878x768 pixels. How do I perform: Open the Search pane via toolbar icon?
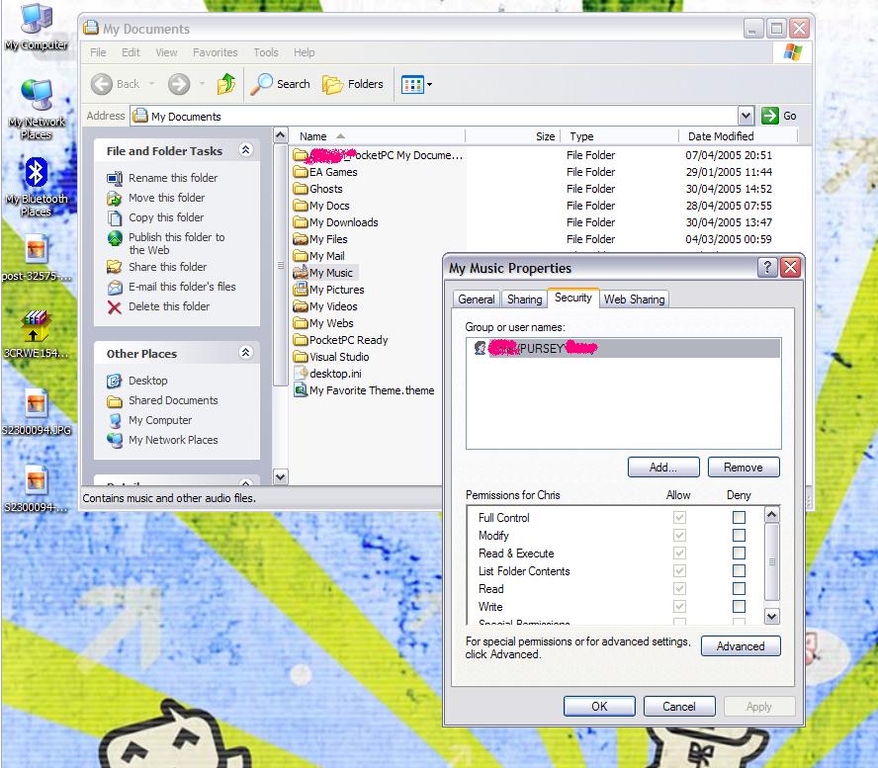(281, 84)
